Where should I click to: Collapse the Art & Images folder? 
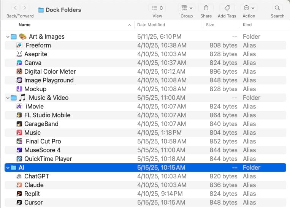(8, 37)
